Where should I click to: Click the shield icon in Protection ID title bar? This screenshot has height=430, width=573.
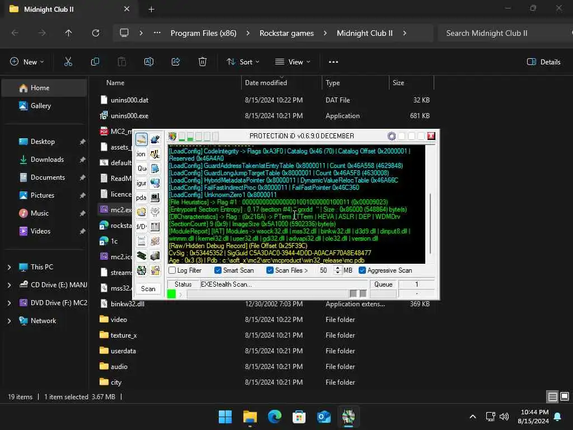172,137
